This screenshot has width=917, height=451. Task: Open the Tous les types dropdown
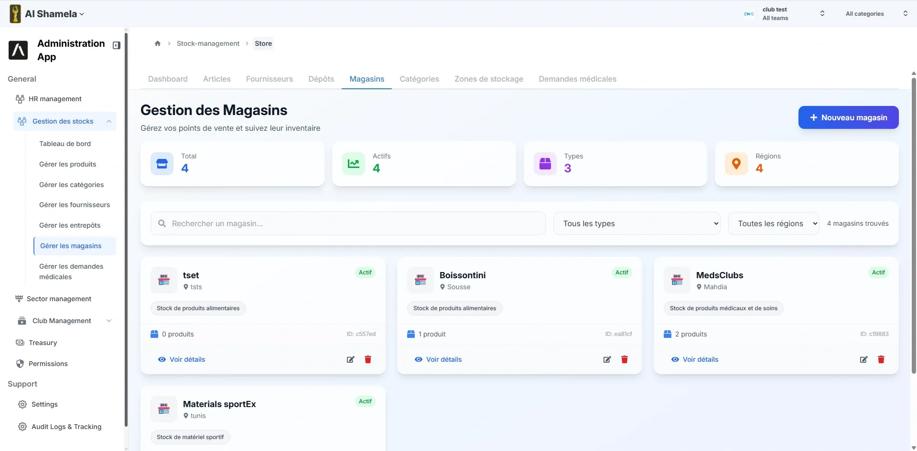637,223
